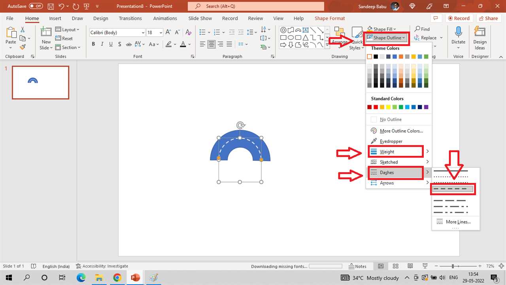The height and width of the screenshot is (285, 506).
Task: Toggle Italic text formatting
Action: [x=102, y=44]
